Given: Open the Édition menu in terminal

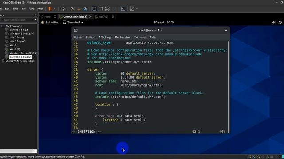Looking at the screenshot, I should click(x=91, y=37).
